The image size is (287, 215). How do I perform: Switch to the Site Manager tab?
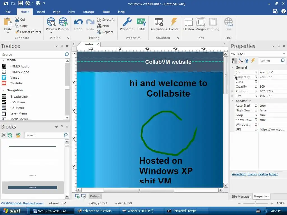241,196
